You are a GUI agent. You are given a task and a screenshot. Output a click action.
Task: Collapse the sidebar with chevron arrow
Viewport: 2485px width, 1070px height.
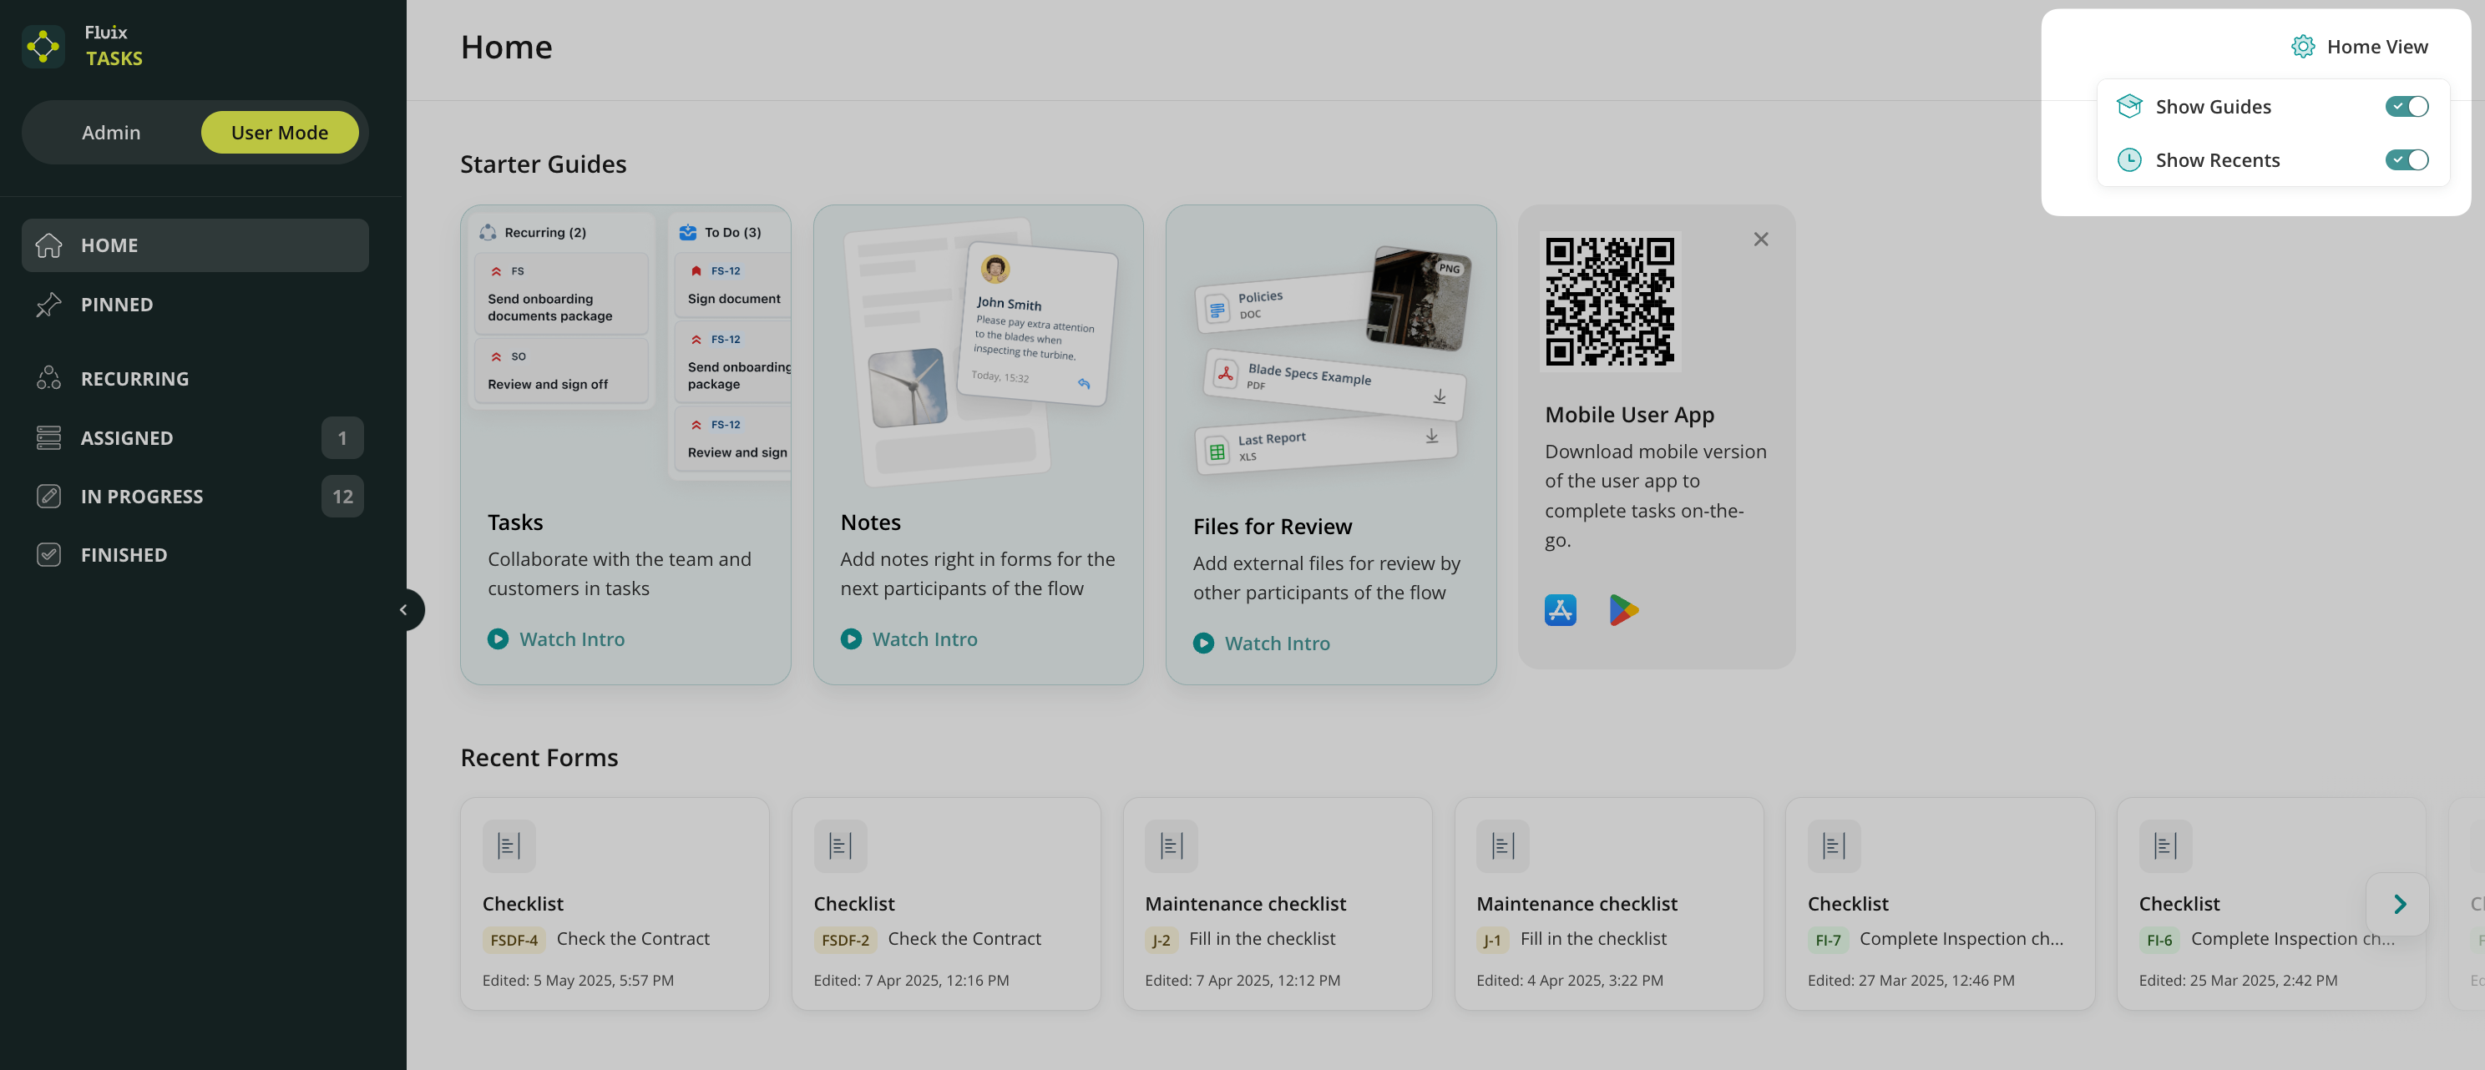[x=404, y=609]
